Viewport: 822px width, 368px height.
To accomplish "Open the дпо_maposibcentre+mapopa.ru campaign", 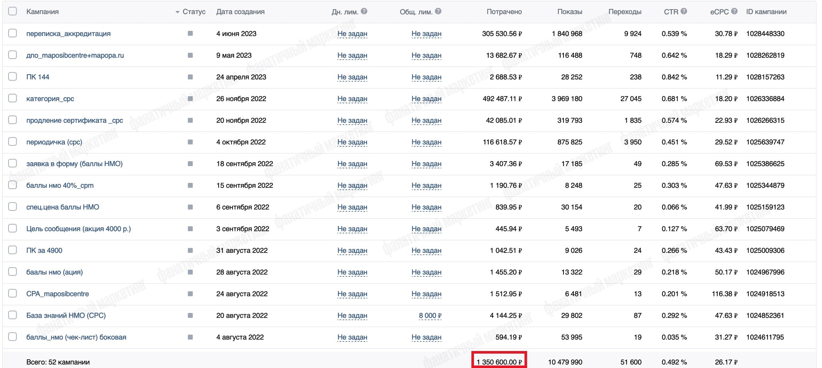I will pos(75,55).
